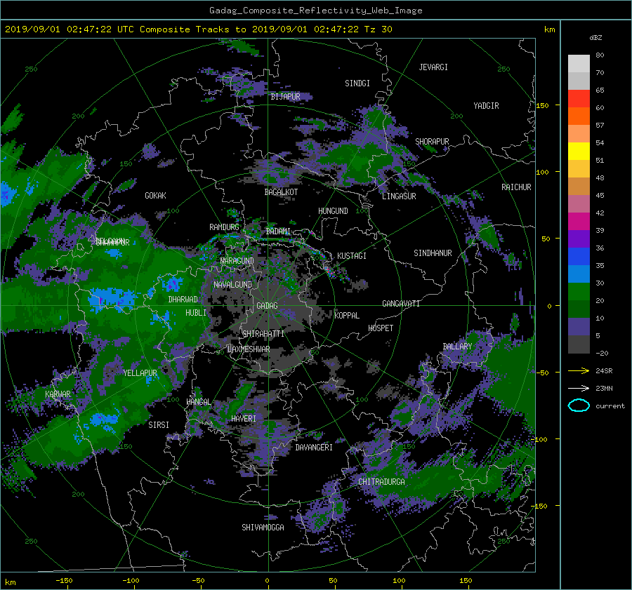Click the GOKAK city label
Image resolution: width=632 pixels, height=590 pixels.
click(x=155, y=196)
